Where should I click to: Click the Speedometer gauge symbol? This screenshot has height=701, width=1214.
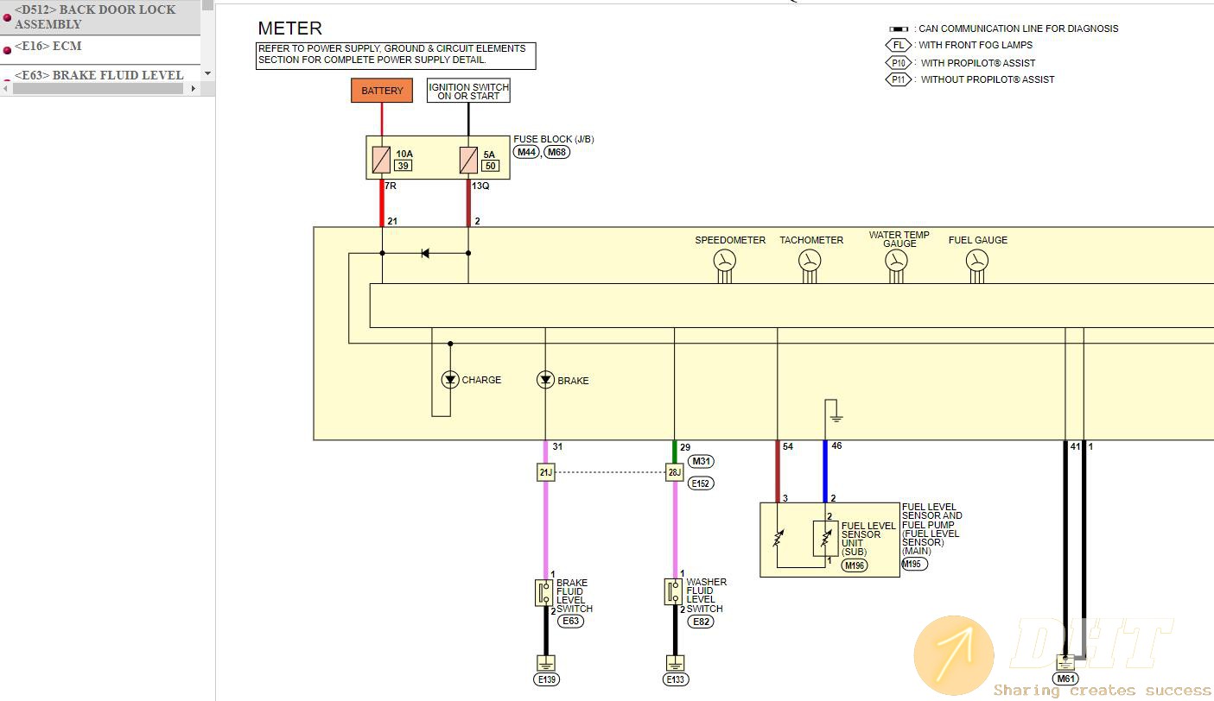pyautogui.click(x=725, y=262)
